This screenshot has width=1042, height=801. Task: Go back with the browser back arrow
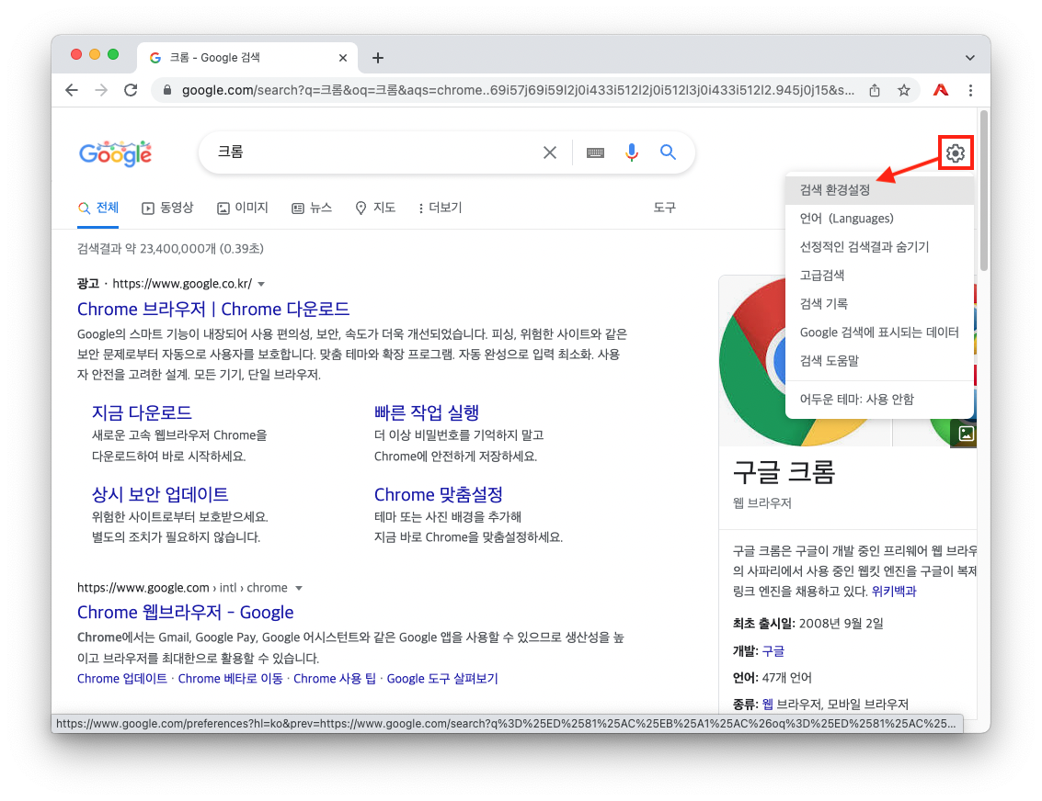(x=72, y=90)
